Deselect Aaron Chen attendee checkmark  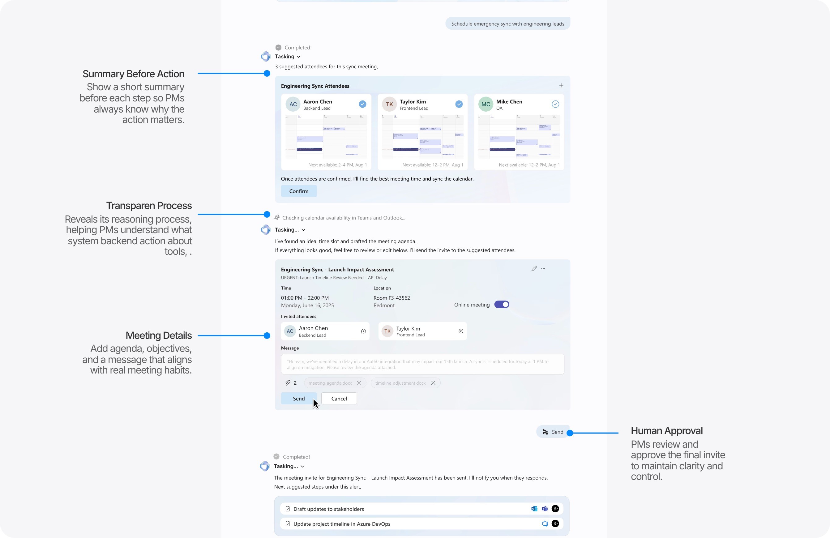click(x=362, y=104)
